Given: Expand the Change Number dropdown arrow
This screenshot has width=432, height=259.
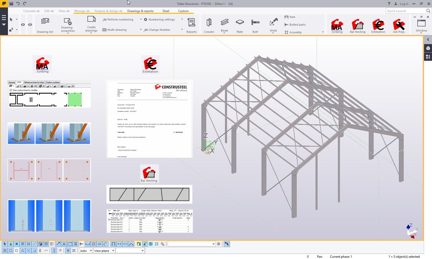Looking at the screenshot, I should [x=182, y=29].
